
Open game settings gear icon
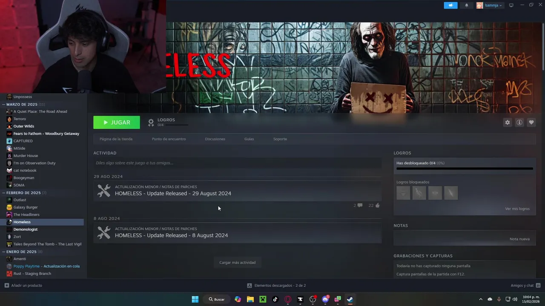(507, 122)
